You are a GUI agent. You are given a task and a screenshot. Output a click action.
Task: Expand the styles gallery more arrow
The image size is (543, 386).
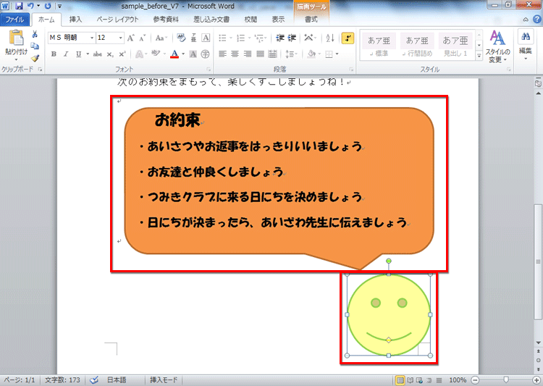[479, 56]
